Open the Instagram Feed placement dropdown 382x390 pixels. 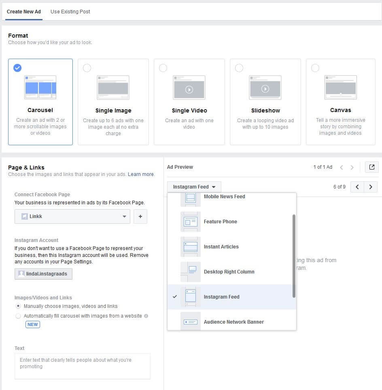[x=194, y=187]
